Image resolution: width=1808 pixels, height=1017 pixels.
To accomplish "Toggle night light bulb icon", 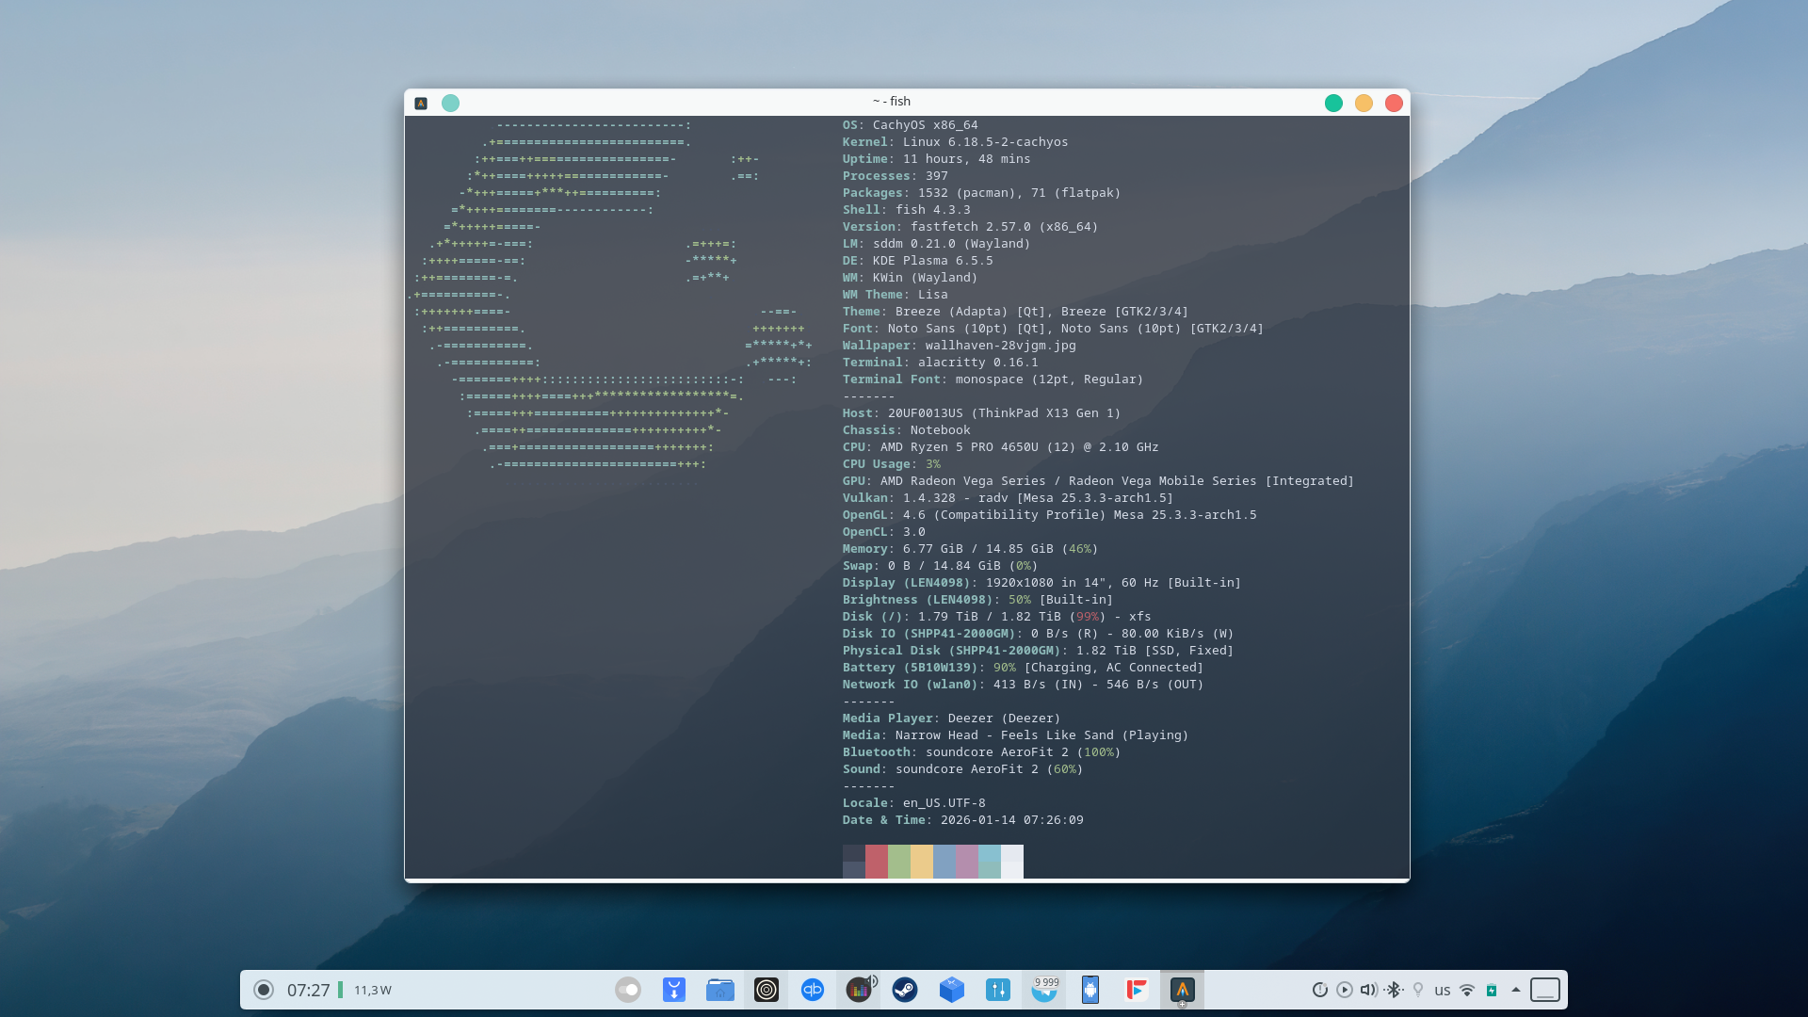I will (1418, 990).
